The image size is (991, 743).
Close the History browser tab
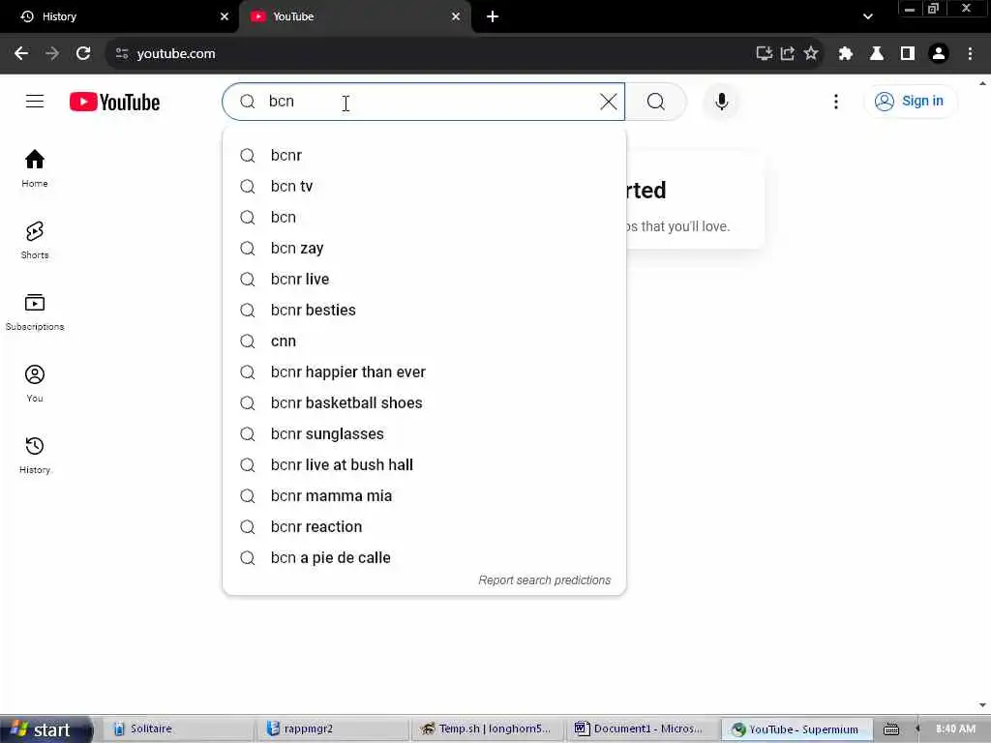225,16
